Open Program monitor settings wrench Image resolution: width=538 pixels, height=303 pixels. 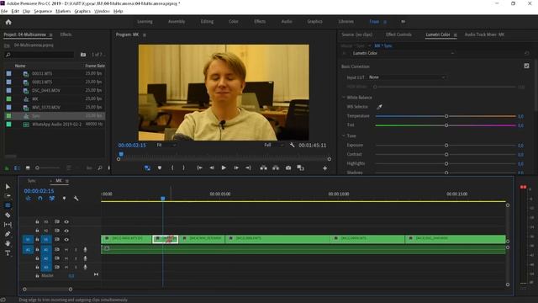click(292, 145)
